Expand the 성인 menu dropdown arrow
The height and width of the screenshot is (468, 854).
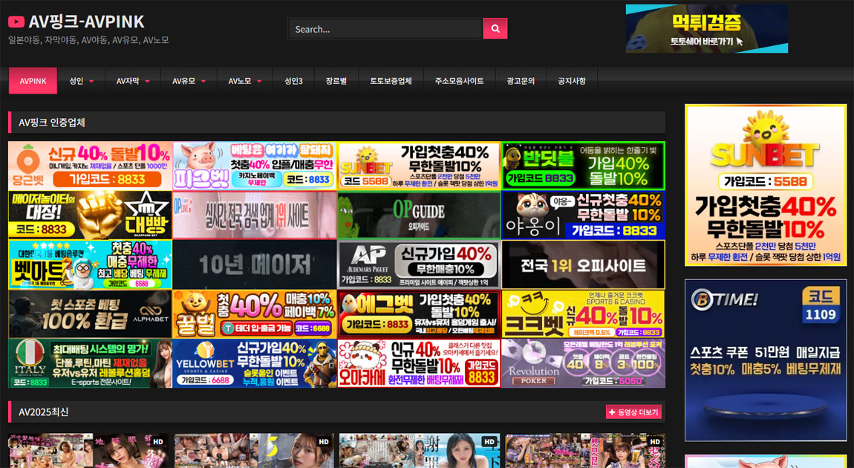(91, 81)
